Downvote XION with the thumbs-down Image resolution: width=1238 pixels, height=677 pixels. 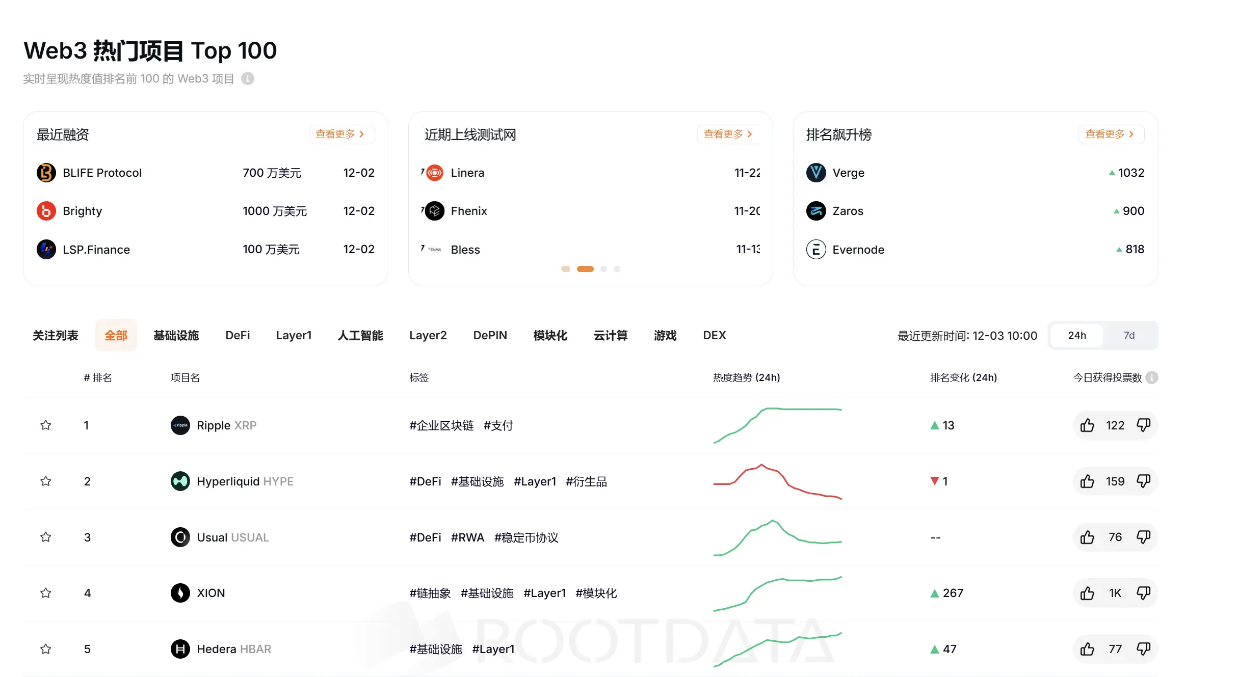(x=1144, y=592)
